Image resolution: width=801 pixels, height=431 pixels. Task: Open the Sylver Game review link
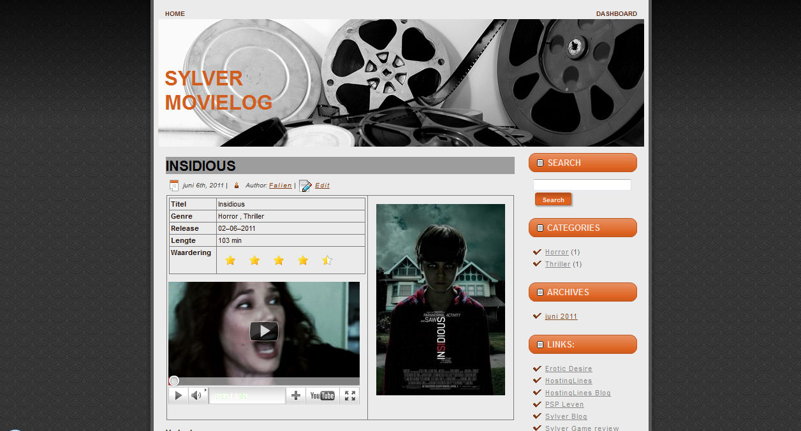click(582, 428)
